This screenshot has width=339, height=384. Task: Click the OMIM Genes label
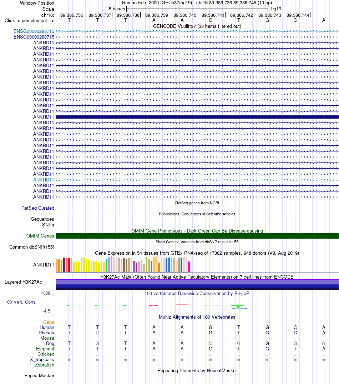[40, 236]
